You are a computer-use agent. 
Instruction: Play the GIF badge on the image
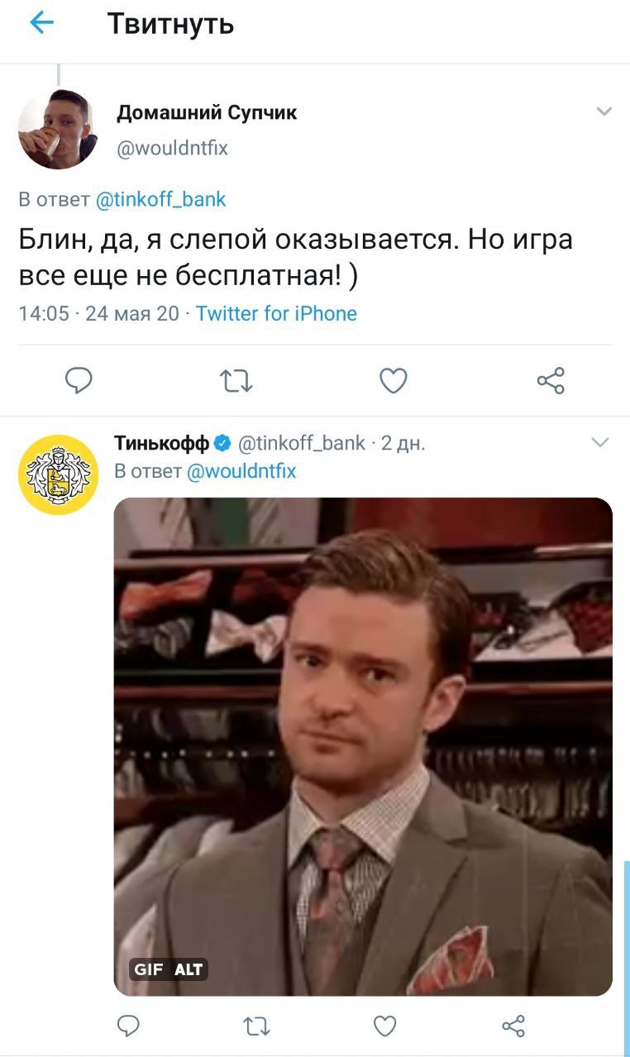coord(149,969)
